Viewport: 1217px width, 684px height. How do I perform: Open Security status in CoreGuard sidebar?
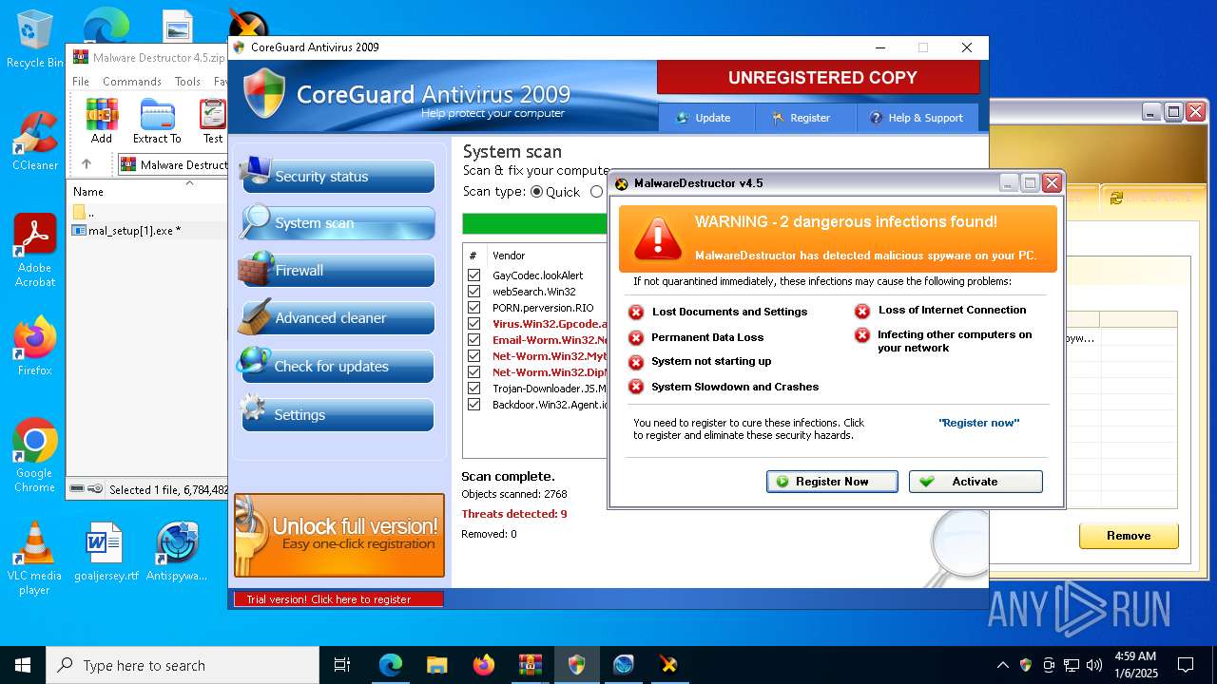click(x=339, y=176)
